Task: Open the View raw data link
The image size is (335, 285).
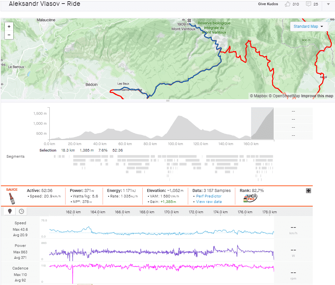Action: click(x=208, y=202)
